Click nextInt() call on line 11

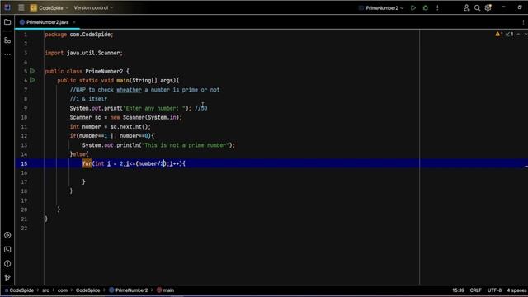(x=134, y=127)
